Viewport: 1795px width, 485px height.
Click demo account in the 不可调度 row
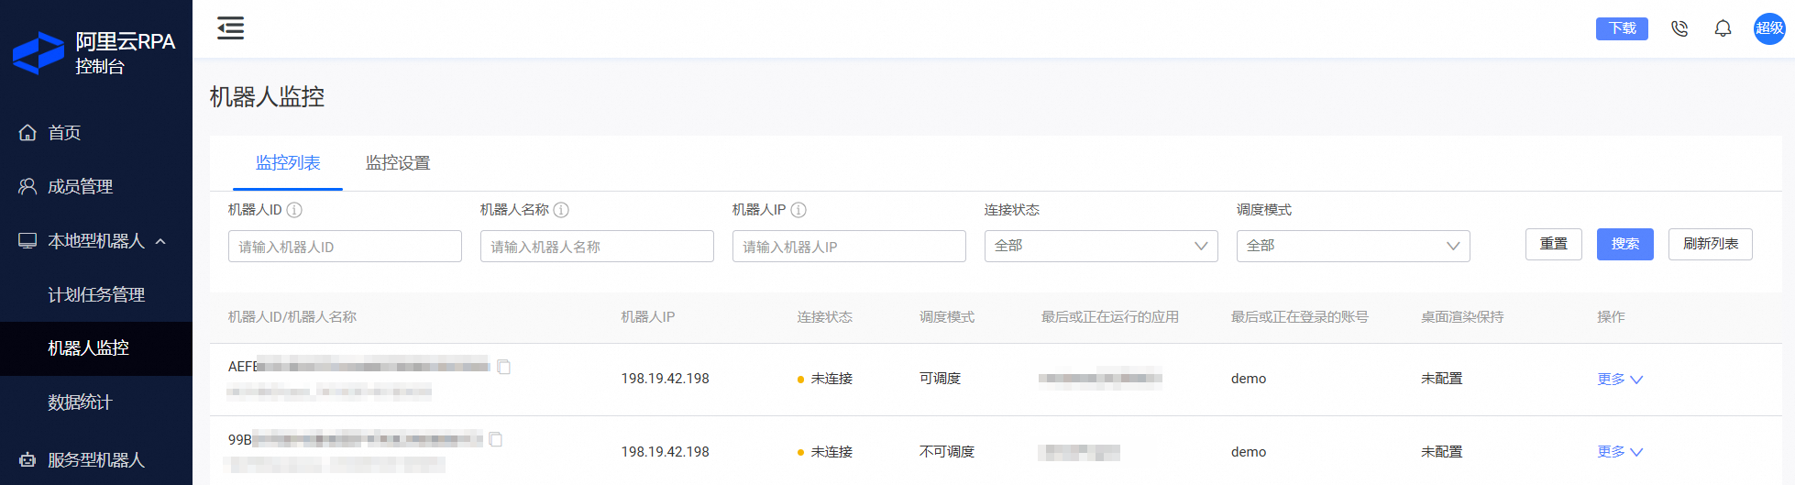tap(1249, 452)
